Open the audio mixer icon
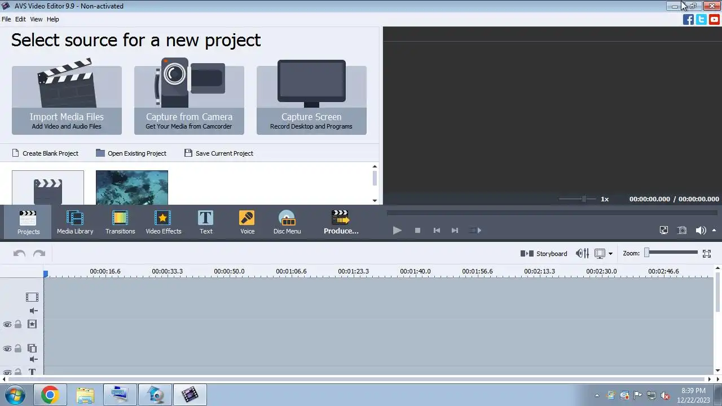Viewport: 722px width, 406px height. 582,254
